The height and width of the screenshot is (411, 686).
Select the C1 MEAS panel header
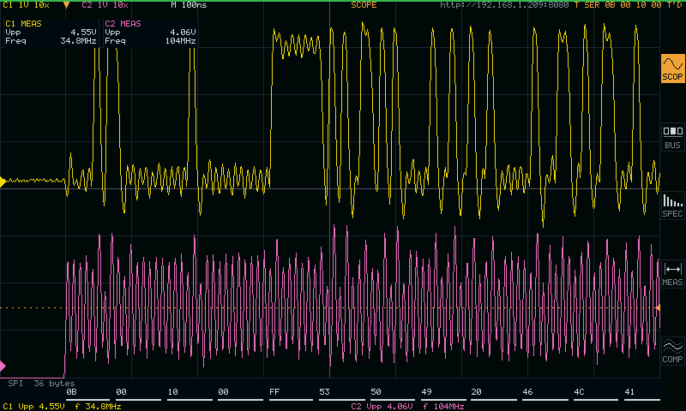coord(23,24)
